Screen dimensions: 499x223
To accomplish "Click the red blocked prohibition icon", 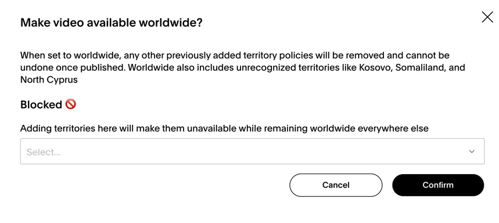I will 71,104.
